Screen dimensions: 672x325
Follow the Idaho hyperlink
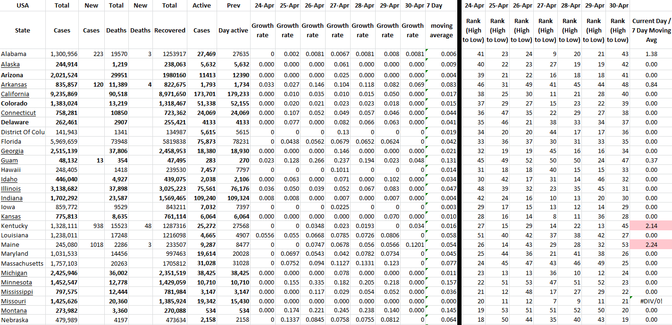coord(9,179)
